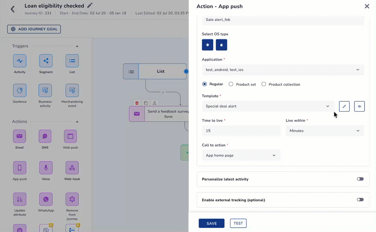The image size is (376, 232).
Task: Choose the List trigger icon
Action: tap(72, 61)
